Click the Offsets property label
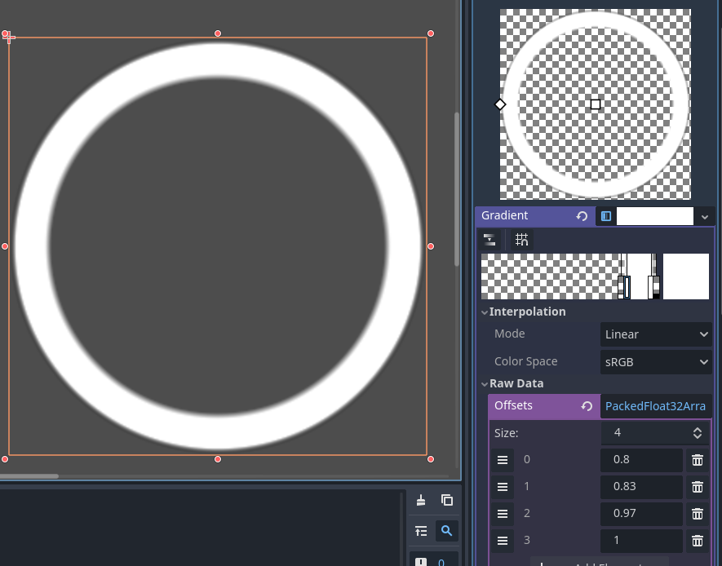 [513, 405]
